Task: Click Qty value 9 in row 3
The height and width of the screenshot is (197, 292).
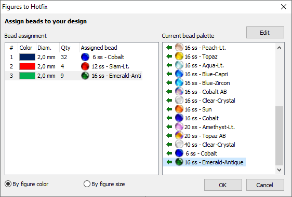Action: click(x=62, y=76)
